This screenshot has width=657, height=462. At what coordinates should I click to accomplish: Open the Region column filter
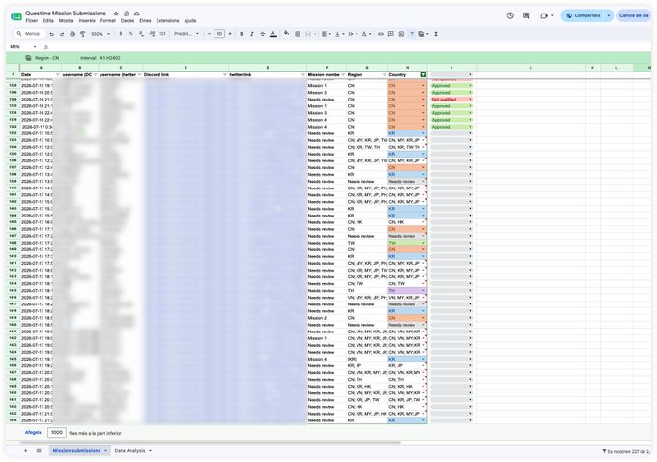pos(385,75)
